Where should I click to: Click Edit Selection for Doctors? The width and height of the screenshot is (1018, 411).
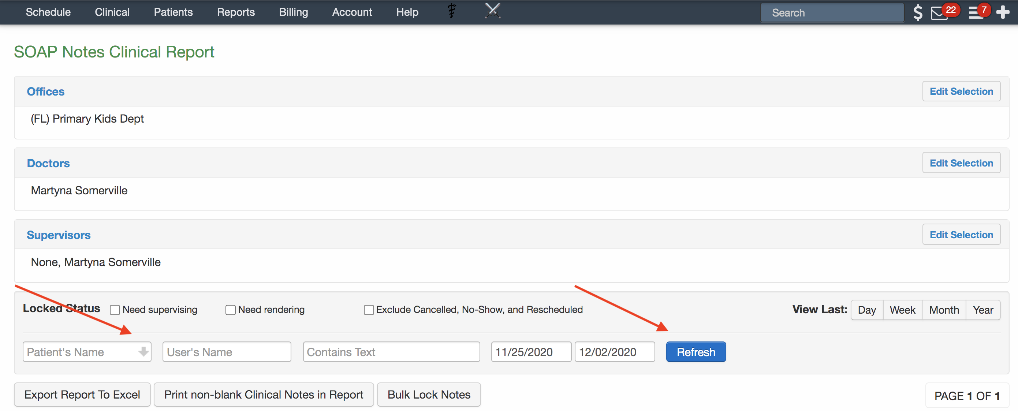[961, 163]
